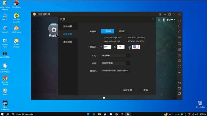Image resolution: width=207 pixels, height=116 pixels.
Task: Lower emulator volume with volume-down icon
Action: tap(180, 32)
